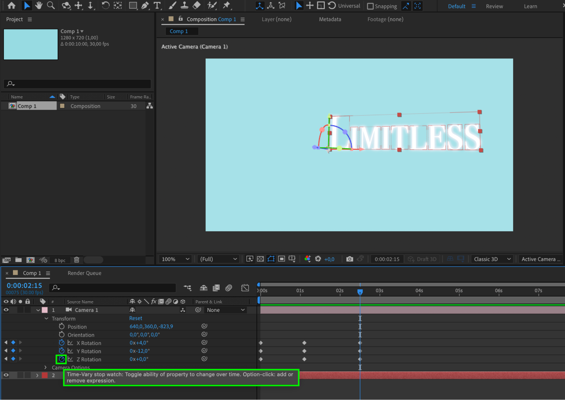The height and width of the screenshot is (400, 565).
Task: Click the pink label color of Camera 1
Action: 45,310
